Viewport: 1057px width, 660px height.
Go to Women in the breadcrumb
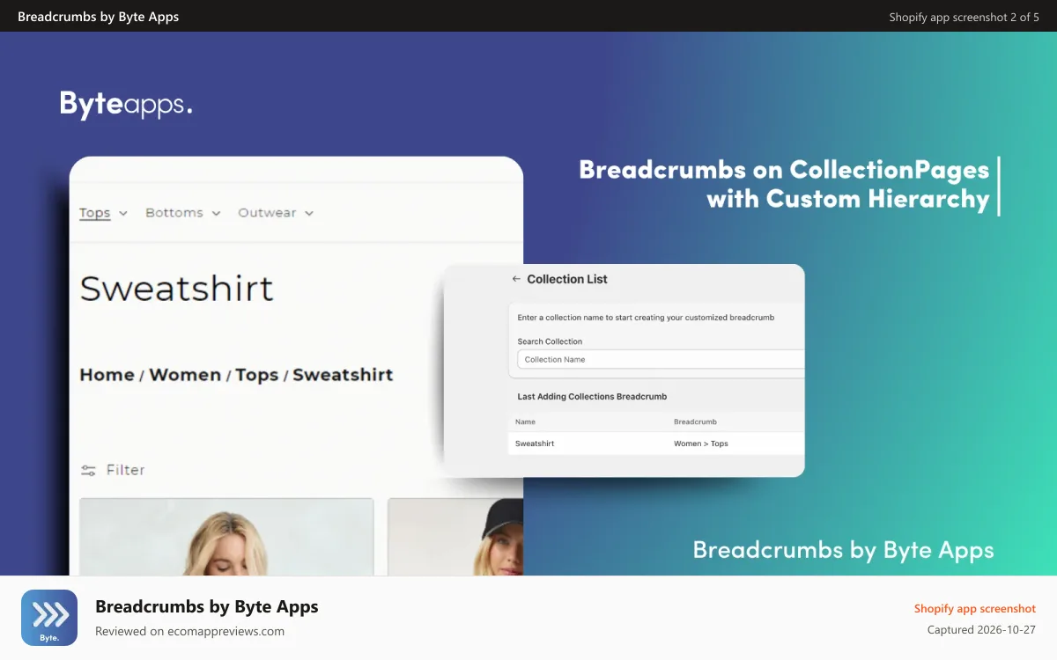tap(185, 375)
